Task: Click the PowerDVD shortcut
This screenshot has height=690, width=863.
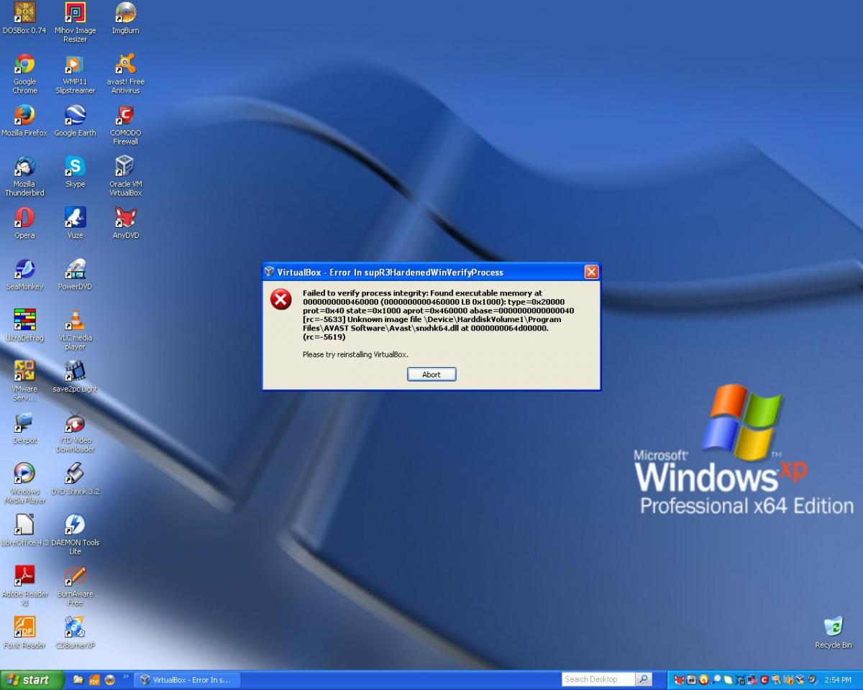Action: 75,275
